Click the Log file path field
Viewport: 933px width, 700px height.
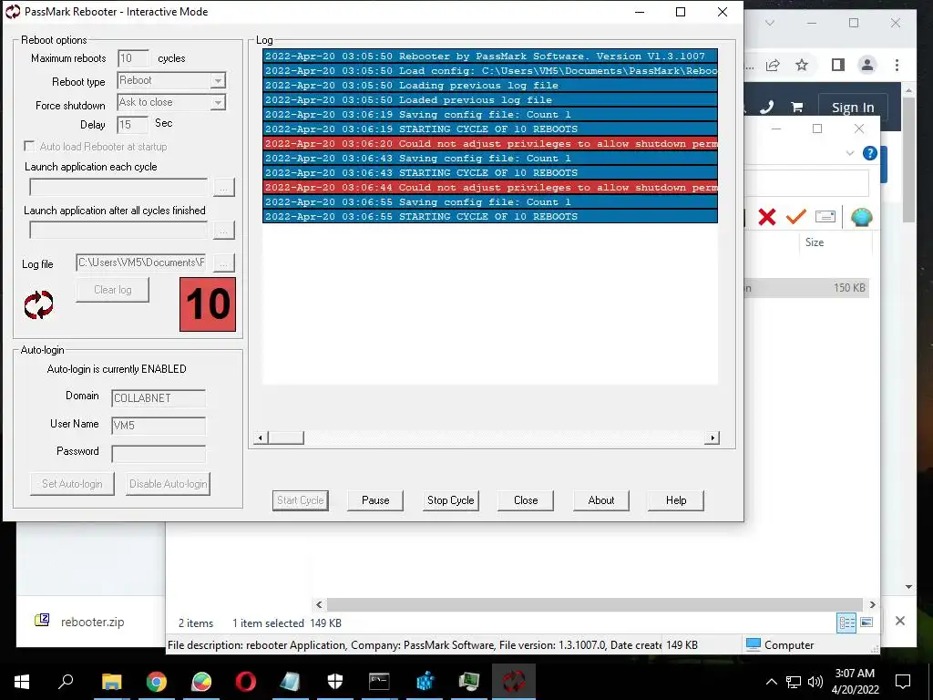(x=141, y=262)
